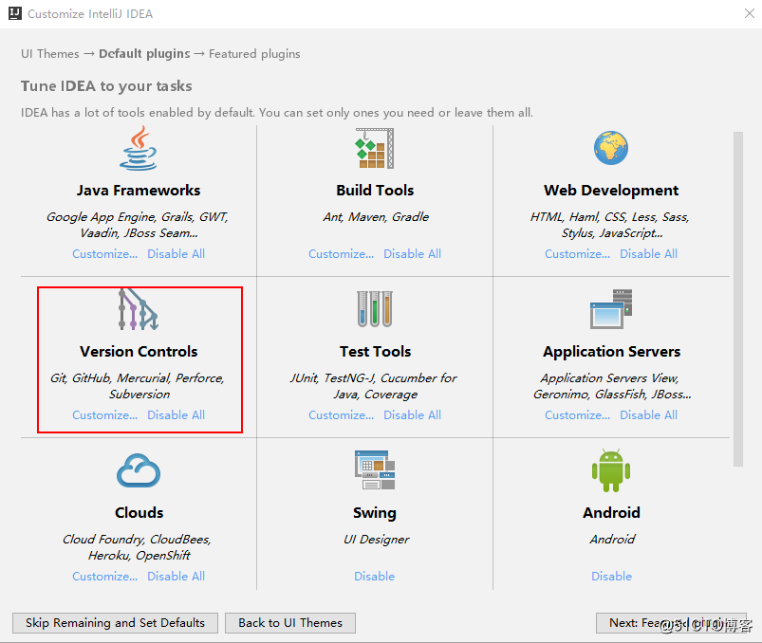Click 'Tune IDEA to your tasks' title
762x643 pixels.
coord(106,86)
